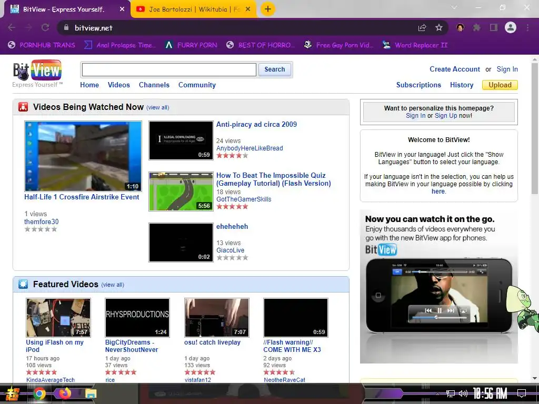Viewport: 539px width, 404px height.
Task: Expand the tab search chevron in title bar
Action: pos(454,7)
